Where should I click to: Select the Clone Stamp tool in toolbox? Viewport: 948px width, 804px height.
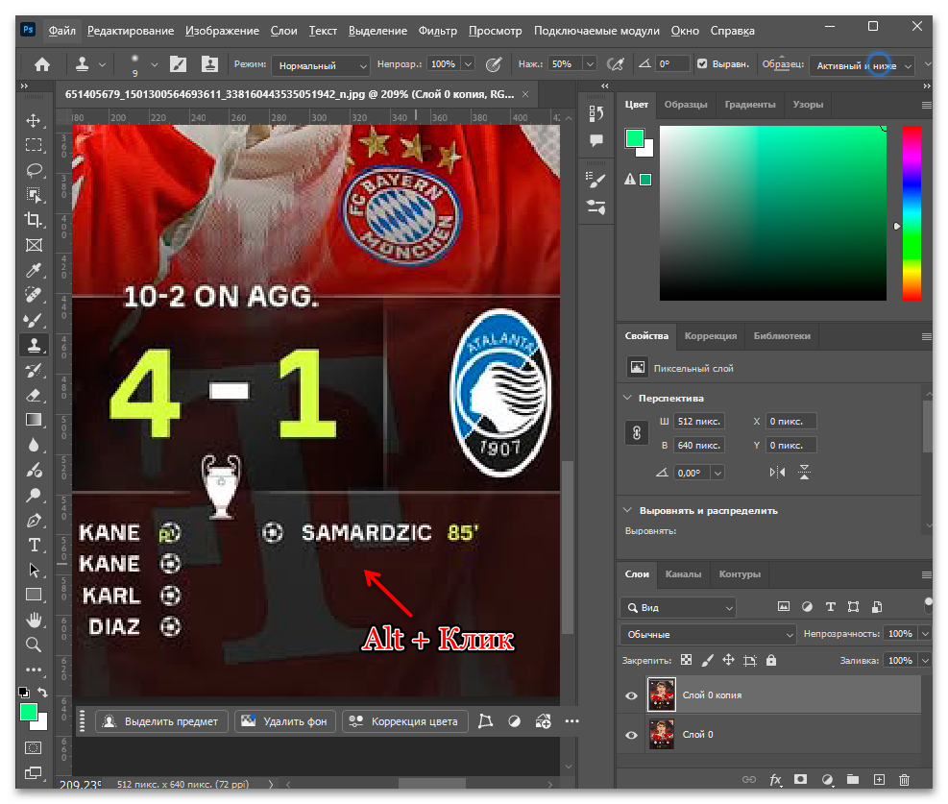pos(34,345)
